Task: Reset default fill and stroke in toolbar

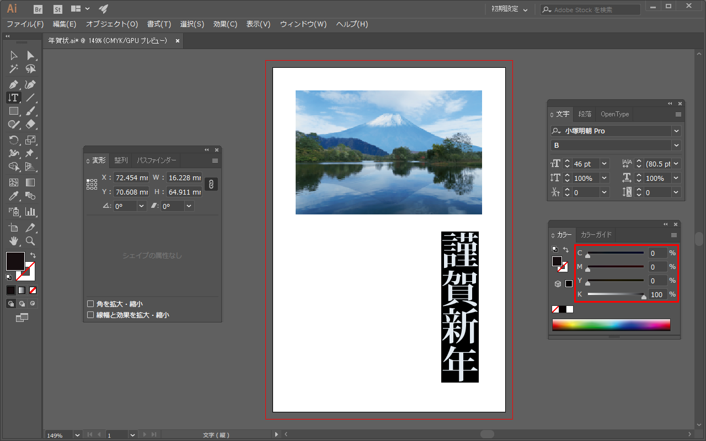Action: pyautogui.click(x=9, y=277)
